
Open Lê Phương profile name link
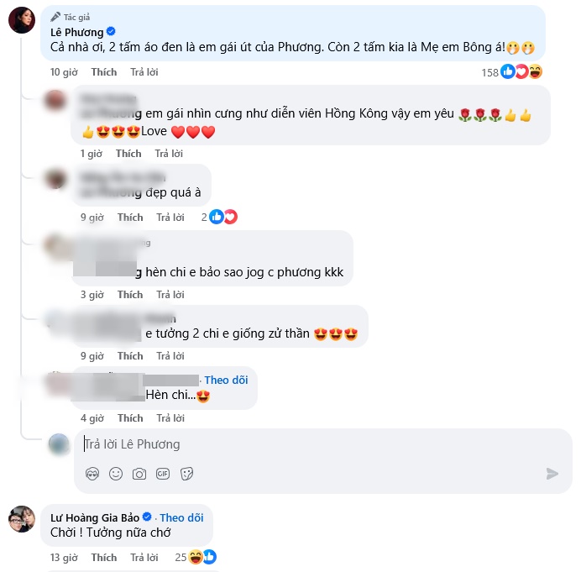(x=77, y=32)
